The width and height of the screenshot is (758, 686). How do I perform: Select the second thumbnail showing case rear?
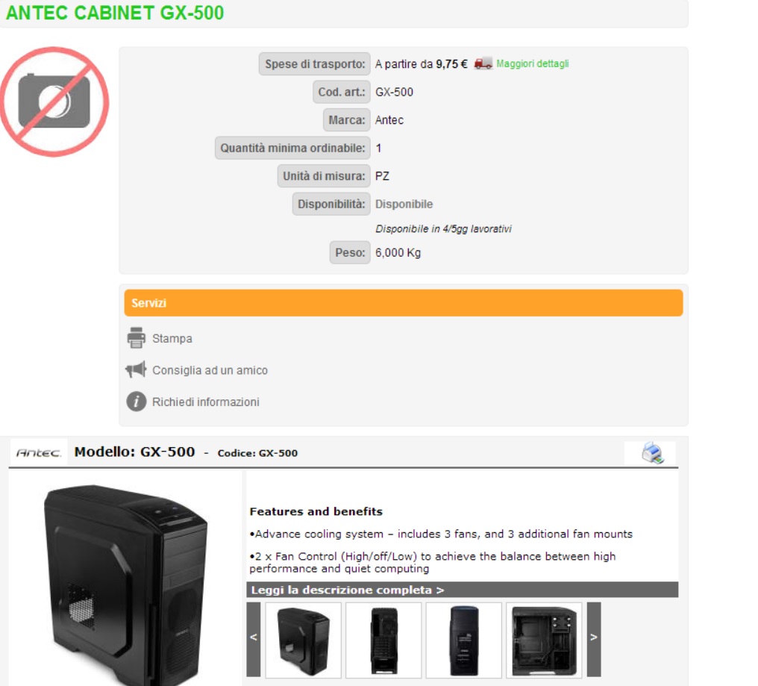[x=383, y=640]
